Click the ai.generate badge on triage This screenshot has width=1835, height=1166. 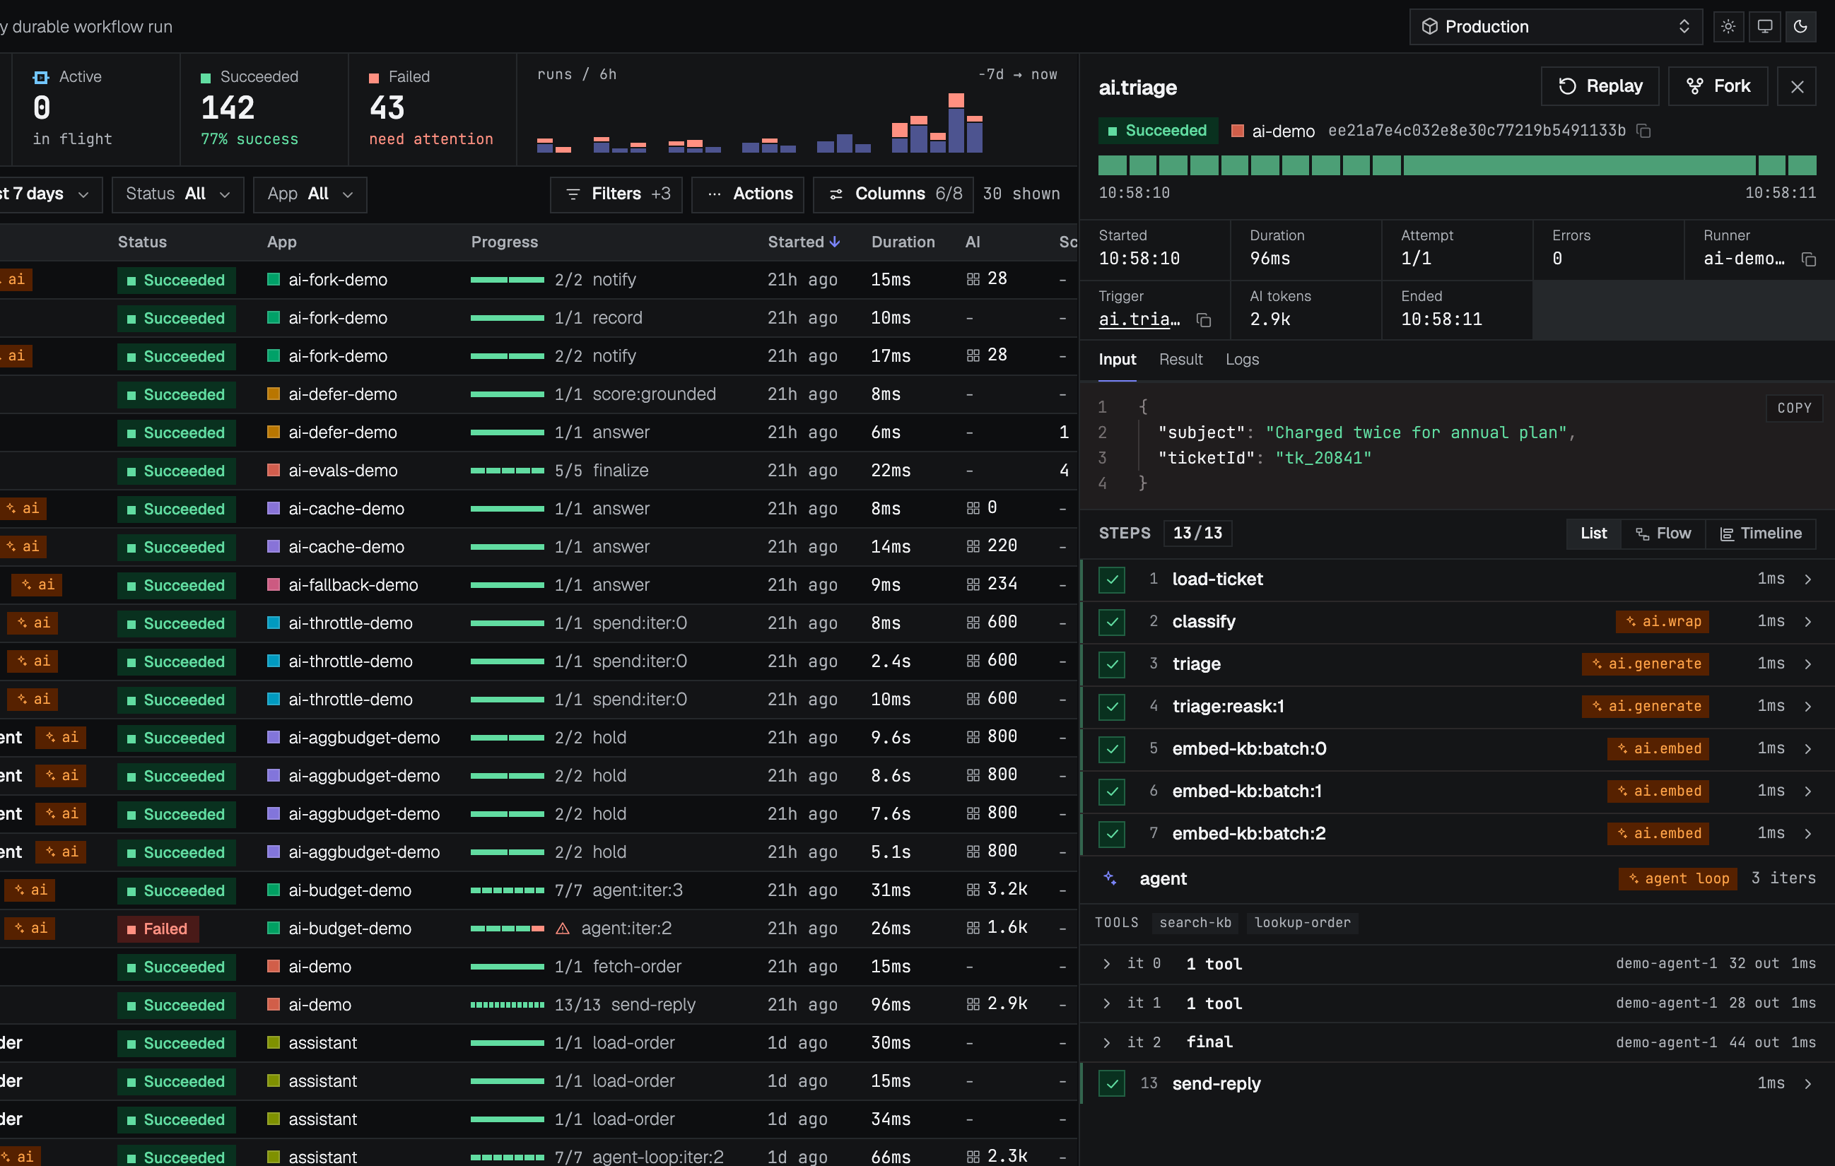[1646, 664]
